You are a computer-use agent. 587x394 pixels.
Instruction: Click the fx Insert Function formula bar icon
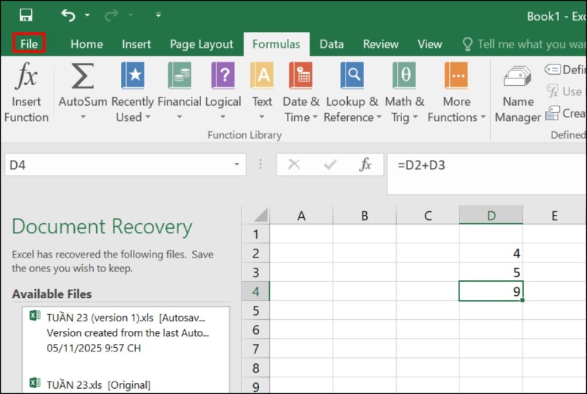[365, 164]
